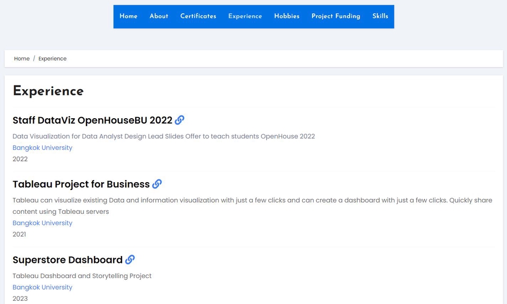
Task: Select the Tableau can visualize existing Data description
Action: (x=252, y=206)
